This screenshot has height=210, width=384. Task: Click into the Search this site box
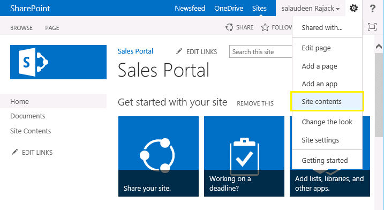coord(261,51)
